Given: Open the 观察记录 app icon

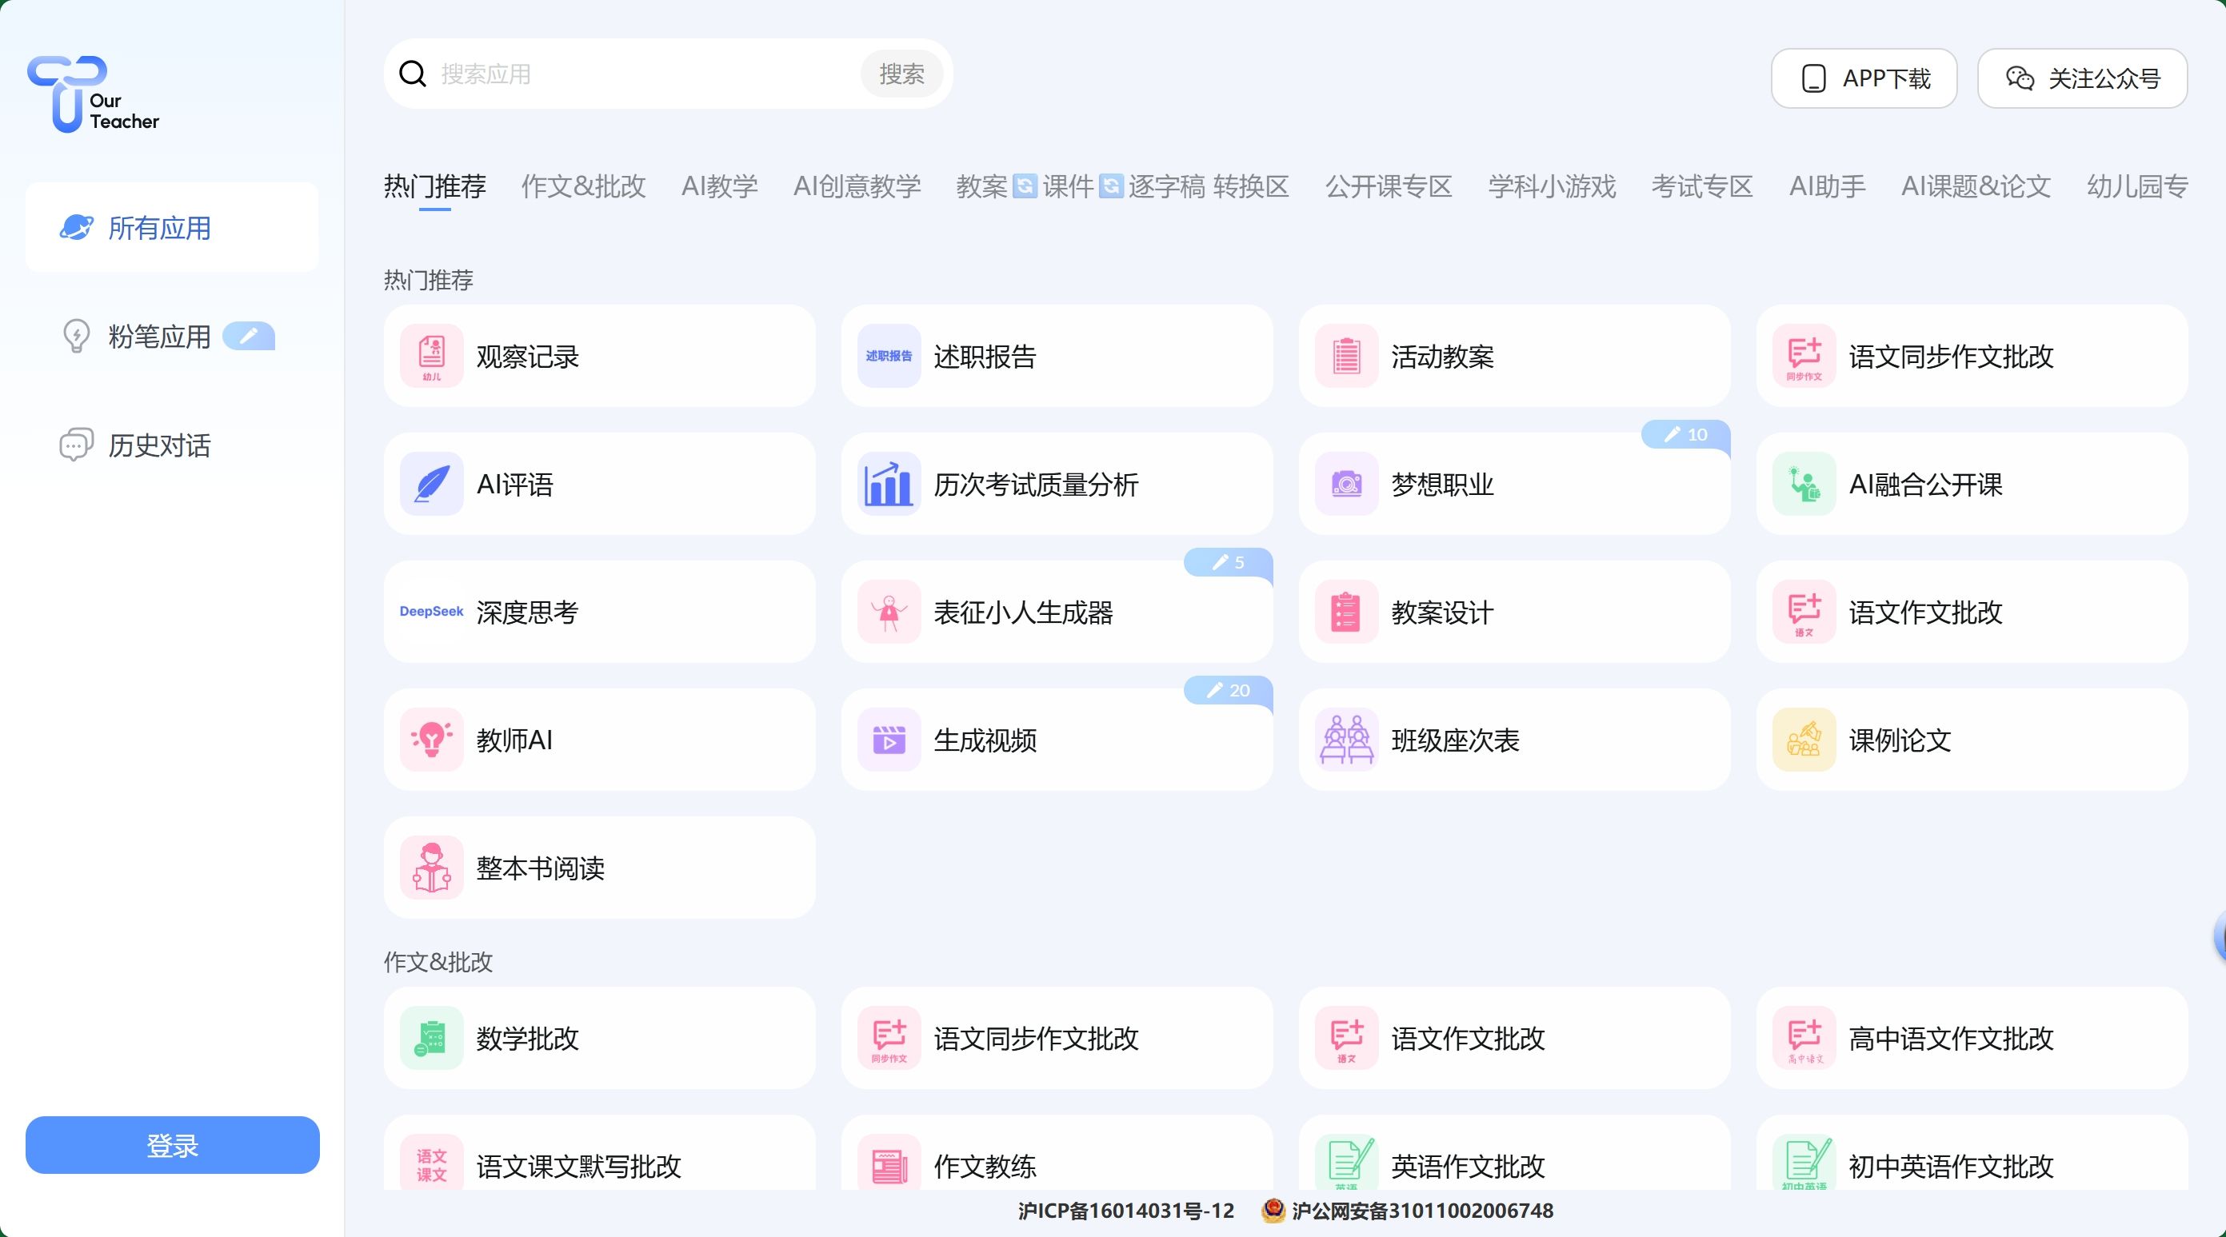Looking at the screenshot, I should point(431,356).
